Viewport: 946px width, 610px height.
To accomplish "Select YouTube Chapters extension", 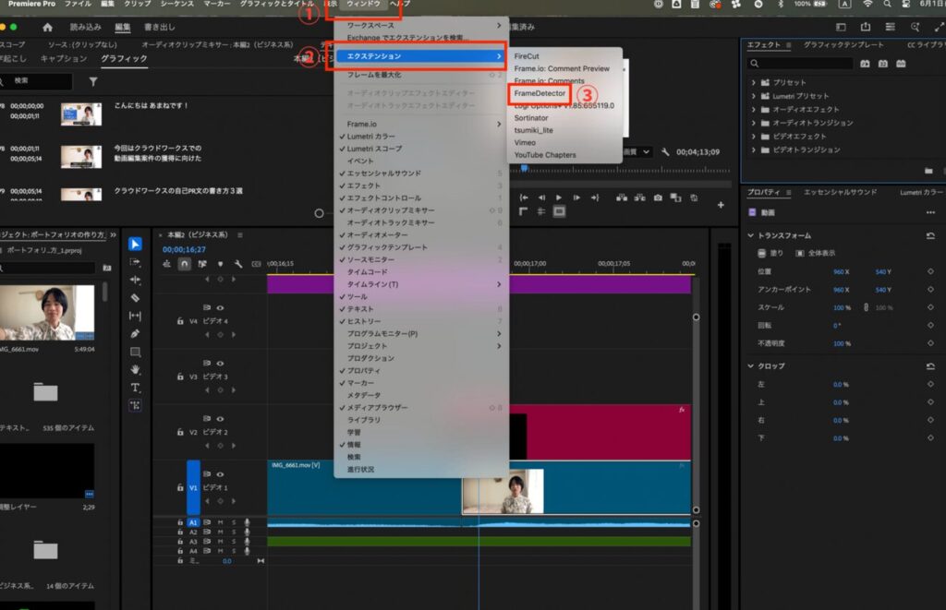I will (545, 155).
